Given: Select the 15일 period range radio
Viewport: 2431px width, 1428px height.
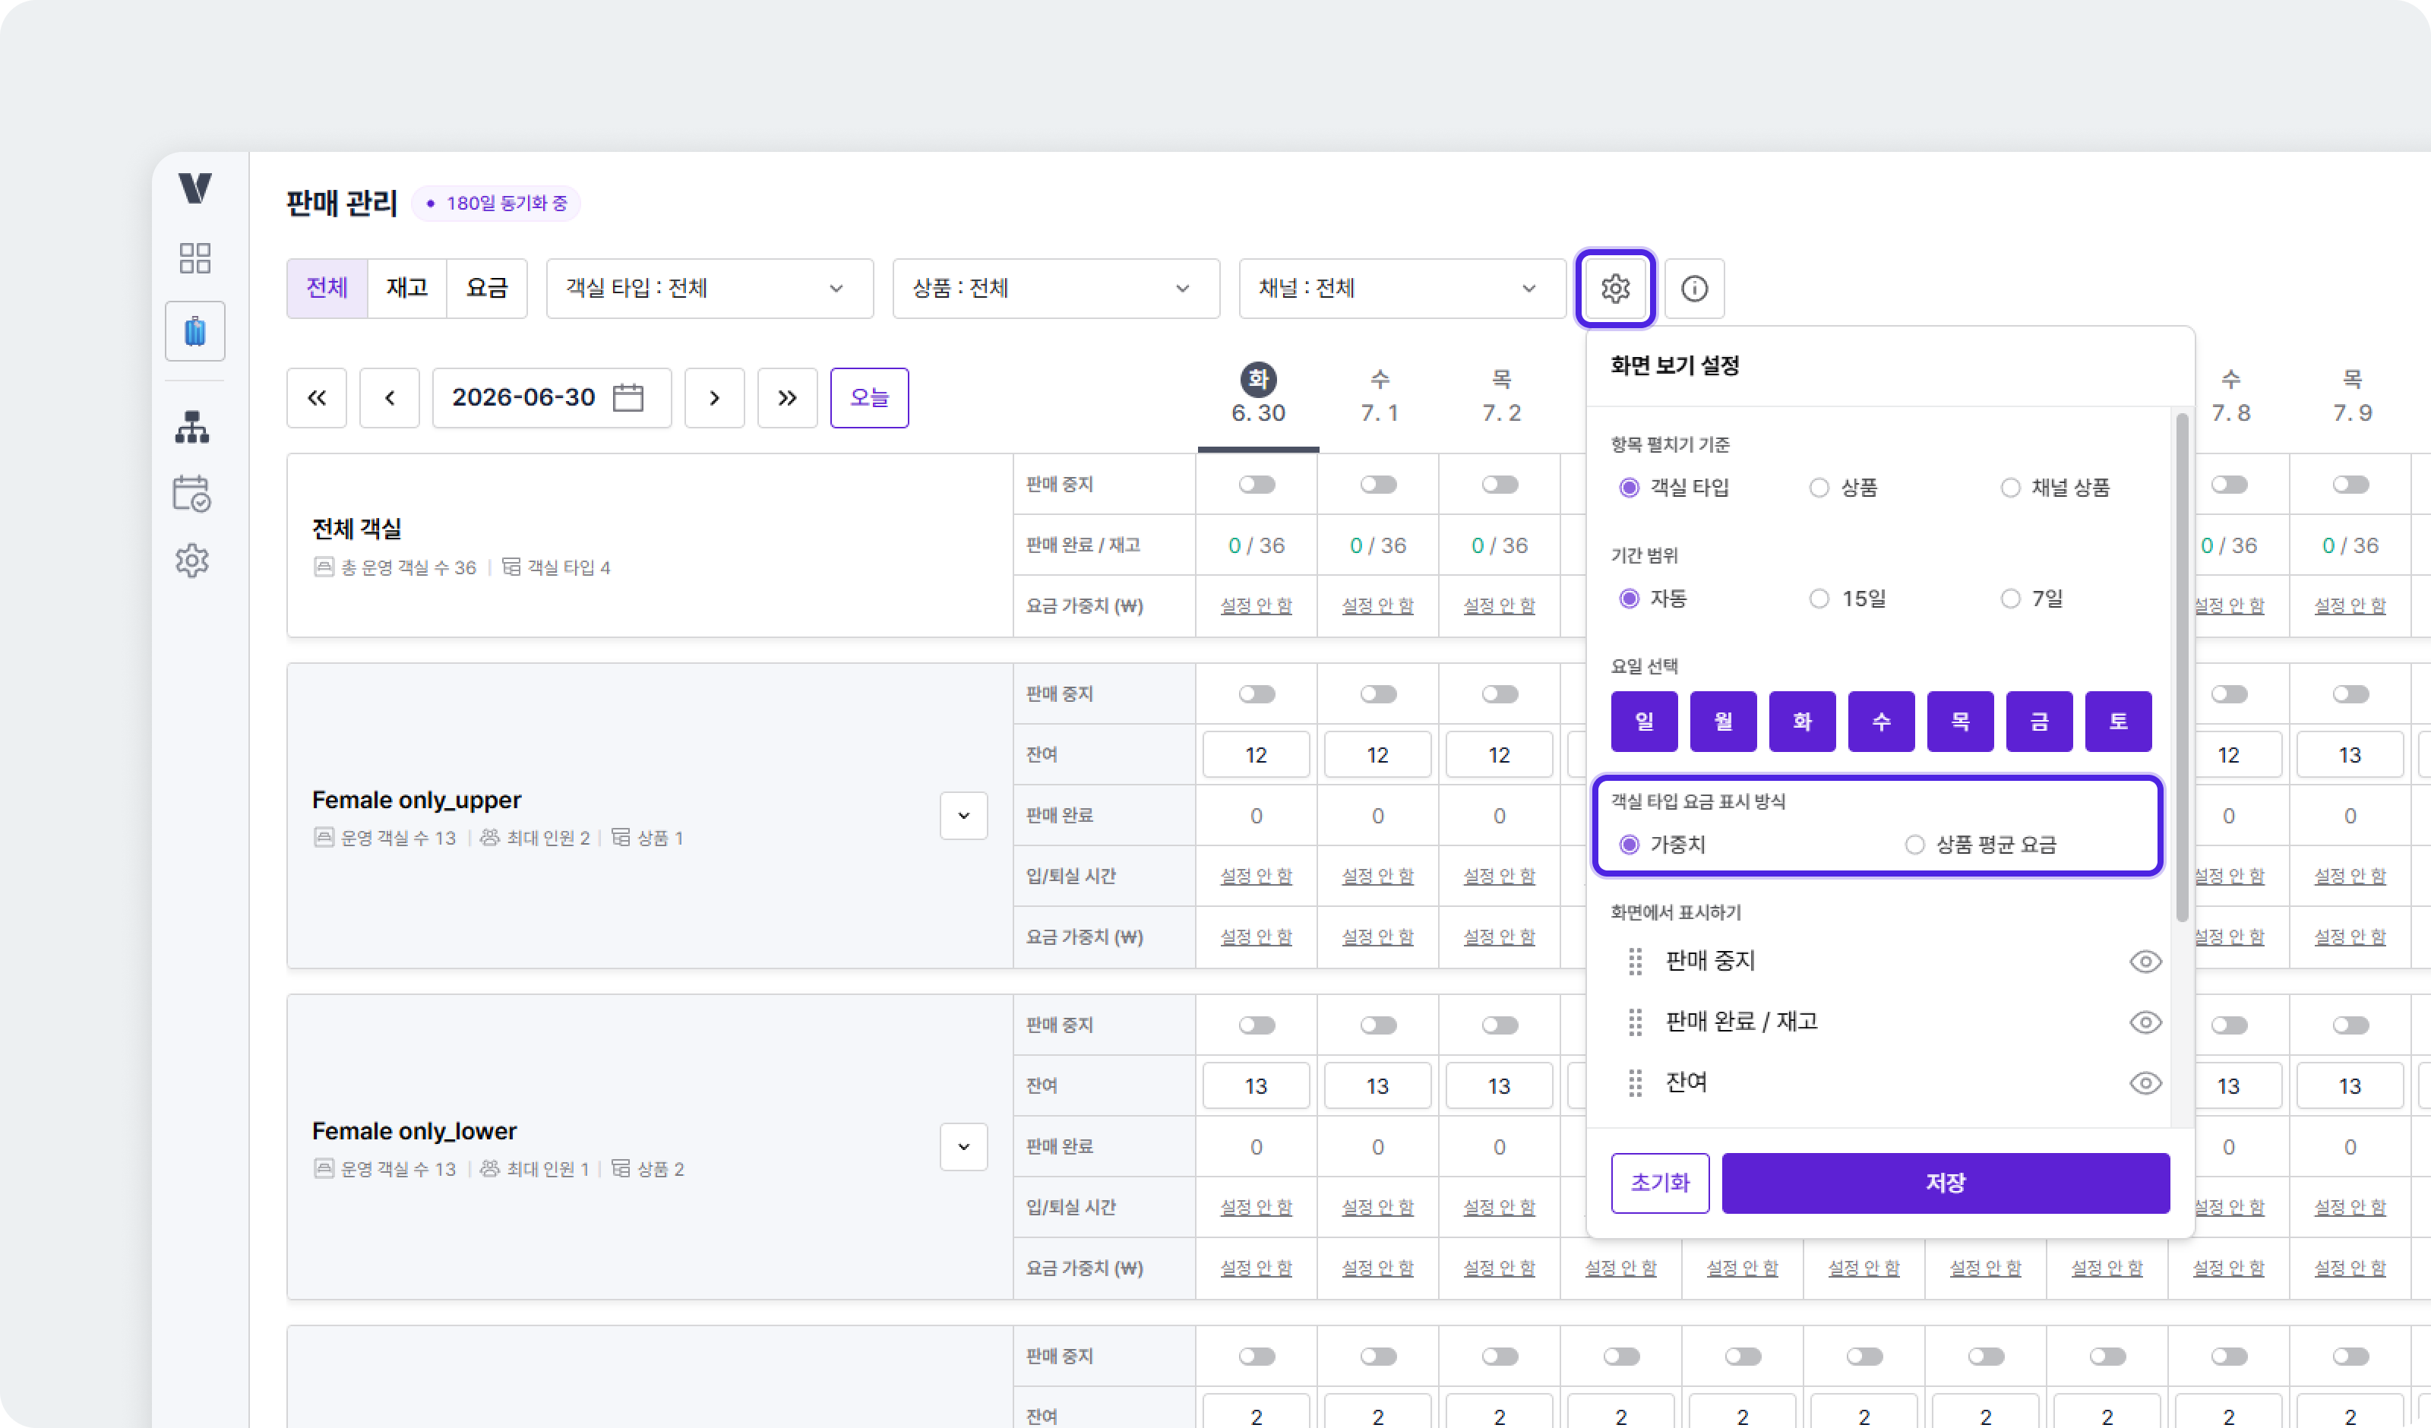Looking at the screenshot, I should (1819, 599).
